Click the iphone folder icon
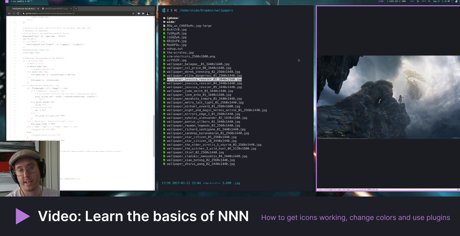 (164, 18)
